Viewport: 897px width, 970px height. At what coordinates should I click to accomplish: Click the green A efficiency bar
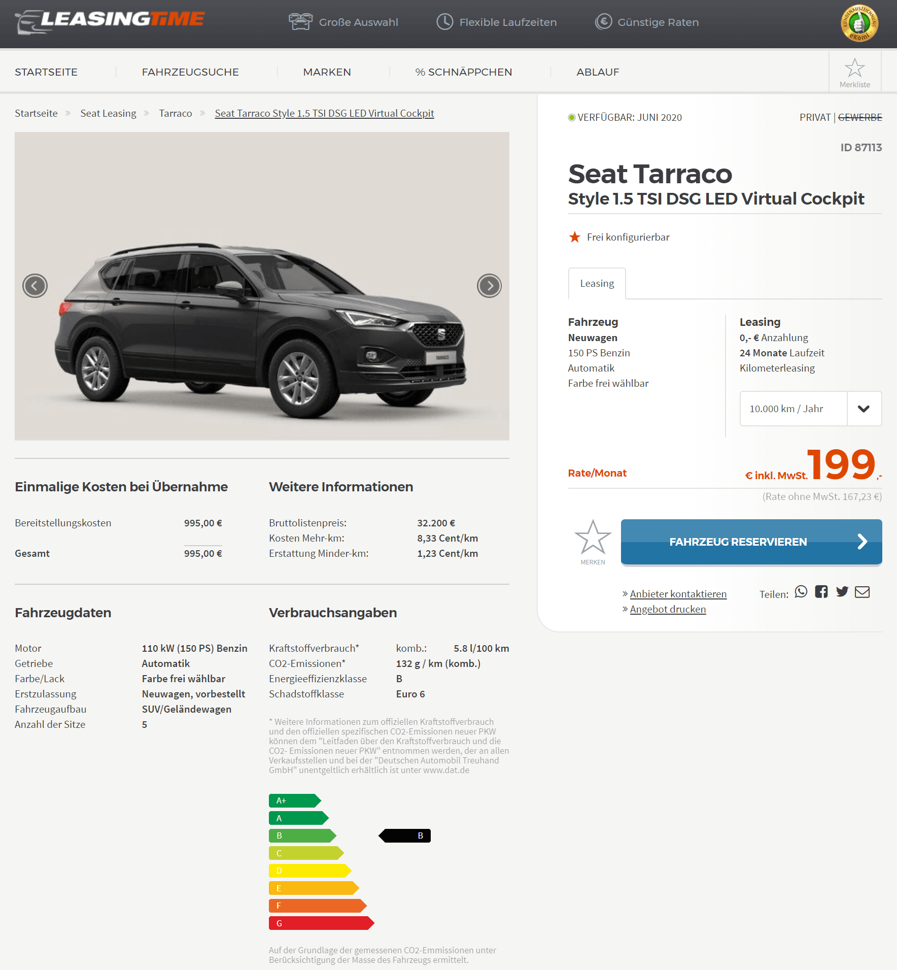[x=299, y=818]
